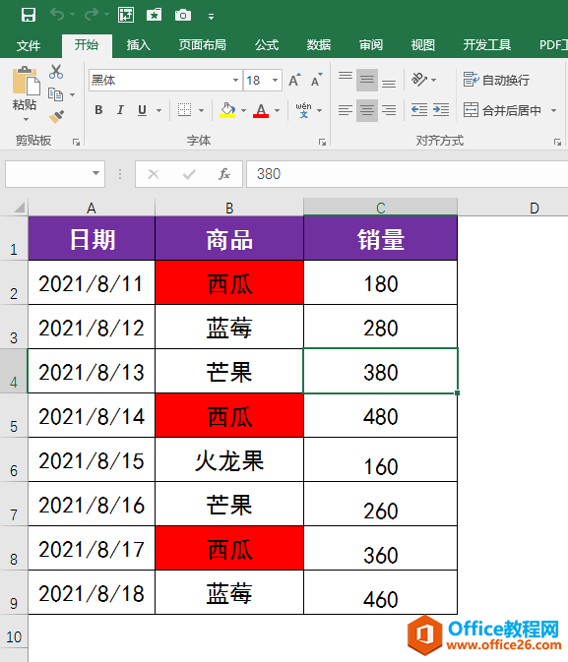Open the font size dropdown showing 18
The width and height of the screenshot is (568, 662).
pyautogui.click(x=275, y=81)
